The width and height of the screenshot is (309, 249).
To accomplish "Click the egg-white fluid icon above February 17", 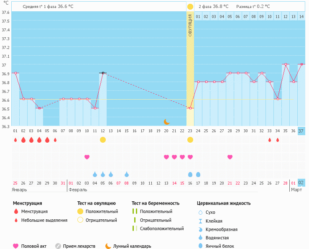I will tap(198, 174).
